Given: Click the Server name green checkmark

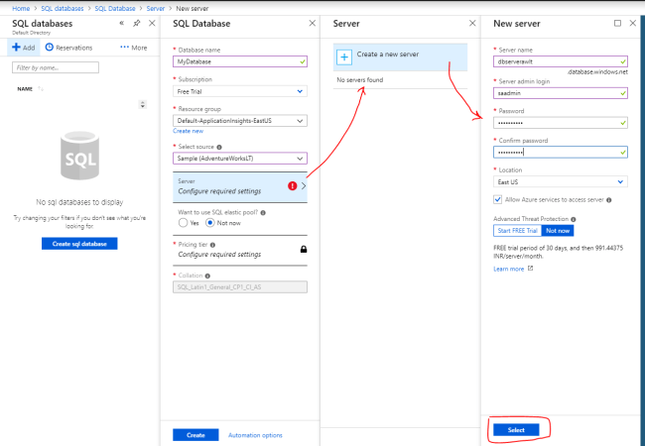Looking at the screenshot, I should click(623, 61).
